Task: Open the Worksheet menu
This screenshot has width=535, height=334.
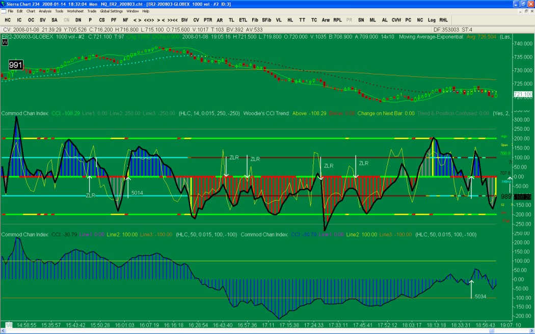Action: pyautogui.click(x=75, y=11)
